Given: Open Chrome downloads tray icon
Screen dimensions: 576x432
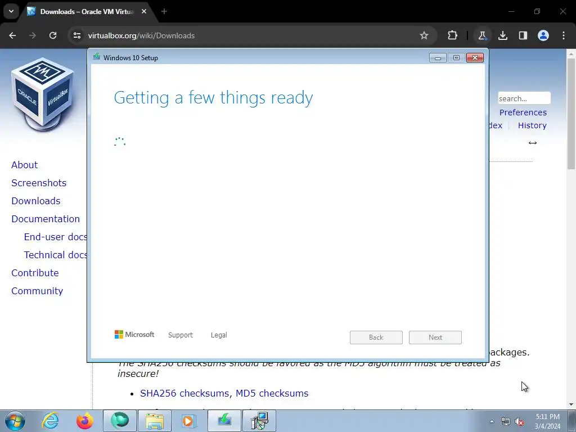Looking at the screenshot, I should point(502,35).
